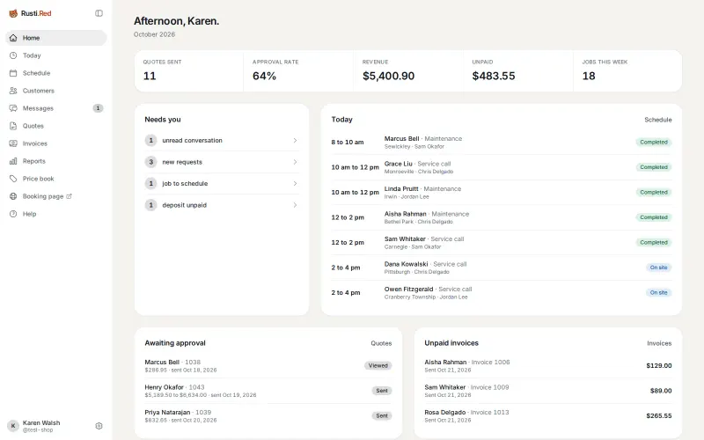Click the Customers people icon
704x440 pixels.
click(x=13, y=91)
